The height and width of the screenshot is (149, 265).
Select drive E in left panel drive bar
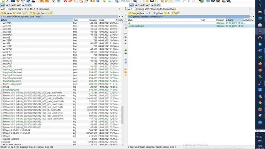click(x=14, y=5)
